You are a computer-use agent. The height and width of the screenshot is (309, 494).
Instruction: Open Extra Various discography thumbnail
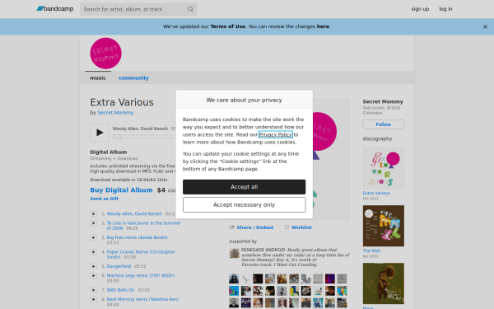384,168
